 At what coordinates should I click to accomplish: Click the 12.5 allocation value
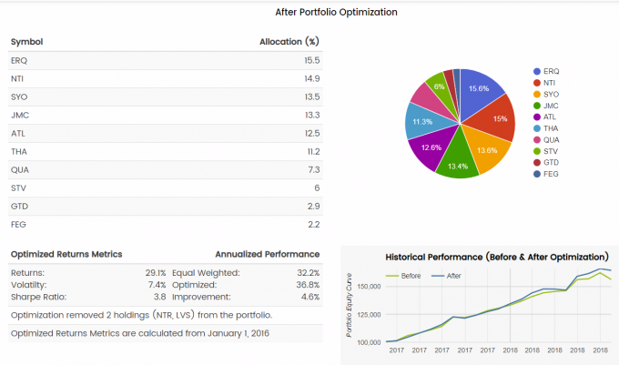(x=312, y=134)
